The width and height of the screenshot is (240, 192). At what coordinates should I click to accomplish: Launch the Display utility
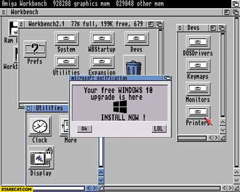click(42, 158)
